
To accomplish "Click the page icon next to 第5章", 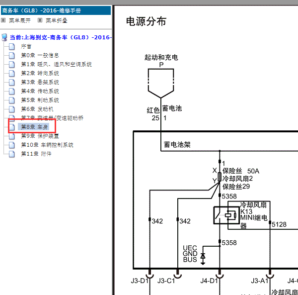I will (12, 100).
